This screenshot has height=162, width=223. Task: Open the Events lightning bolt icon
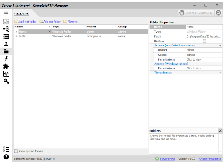(x=6, y=59)
